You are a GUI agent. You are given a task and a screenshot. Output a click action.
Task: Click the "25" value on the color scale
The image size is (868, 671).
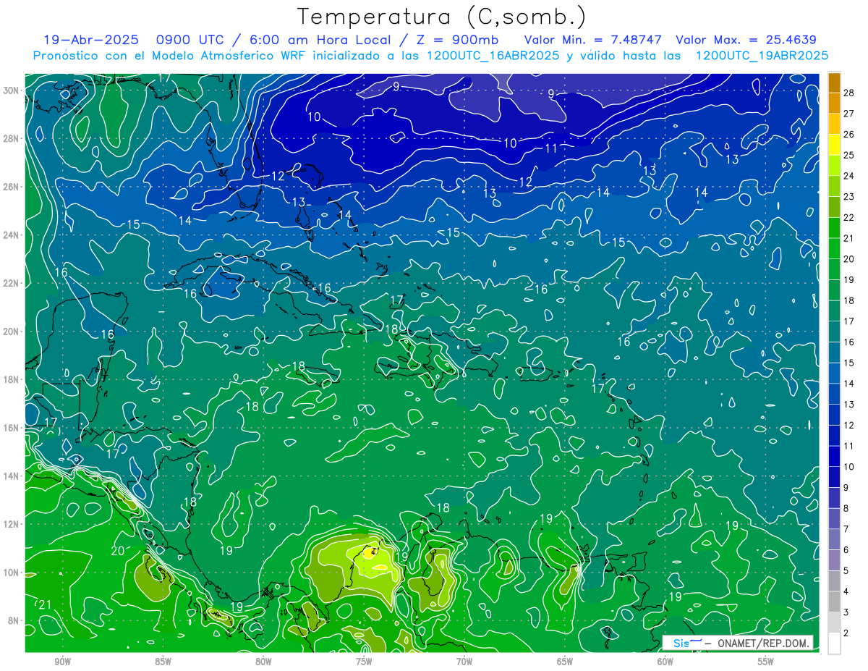pyautogui.click(x=849, y=155)
